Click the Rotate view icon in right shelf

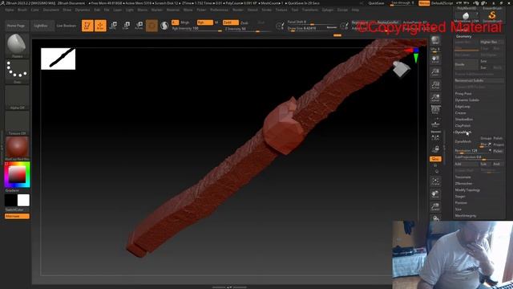point(435,218)
